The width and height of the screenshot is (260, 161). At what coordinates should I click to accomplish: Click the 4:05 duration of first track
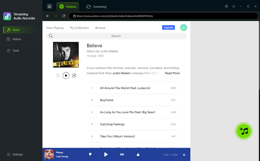coord(173,88)
